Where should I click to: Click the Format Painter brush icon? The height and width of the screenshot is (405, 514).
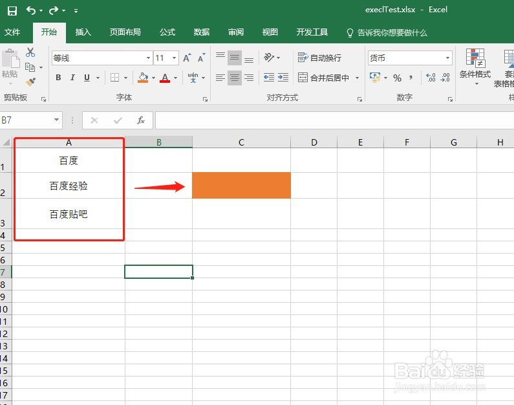click(31, 82)
